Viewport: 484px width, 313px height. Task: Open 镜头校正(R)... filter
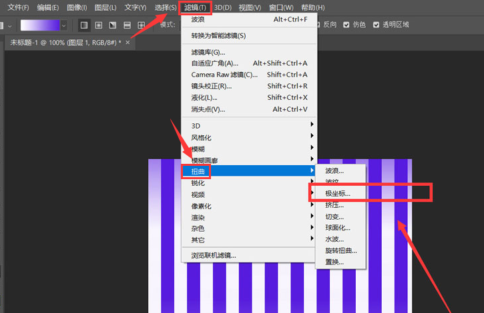(x=249, y=87)
